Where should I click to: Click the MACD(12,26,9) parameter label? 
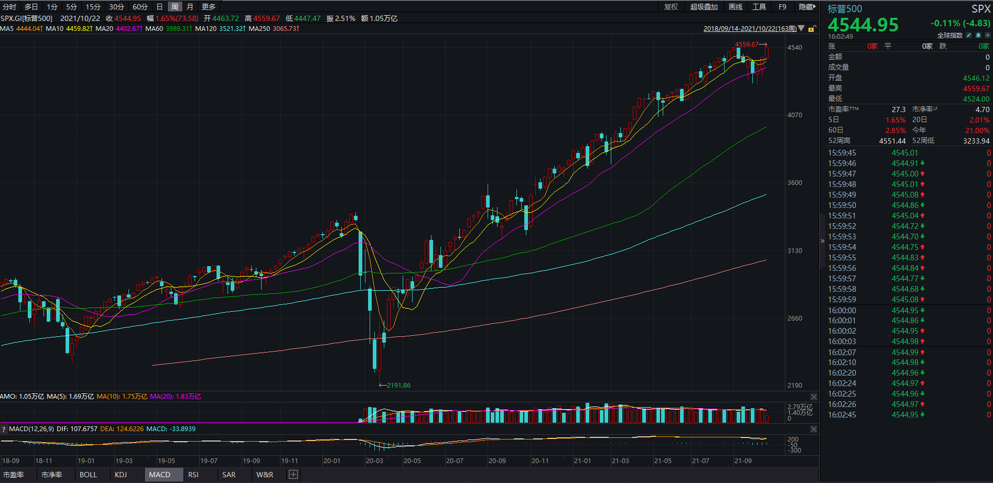pos(31,429)
